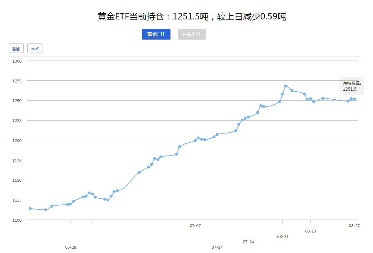
Task: Click the 08-04 date label
Action: (x=283, y=236)
